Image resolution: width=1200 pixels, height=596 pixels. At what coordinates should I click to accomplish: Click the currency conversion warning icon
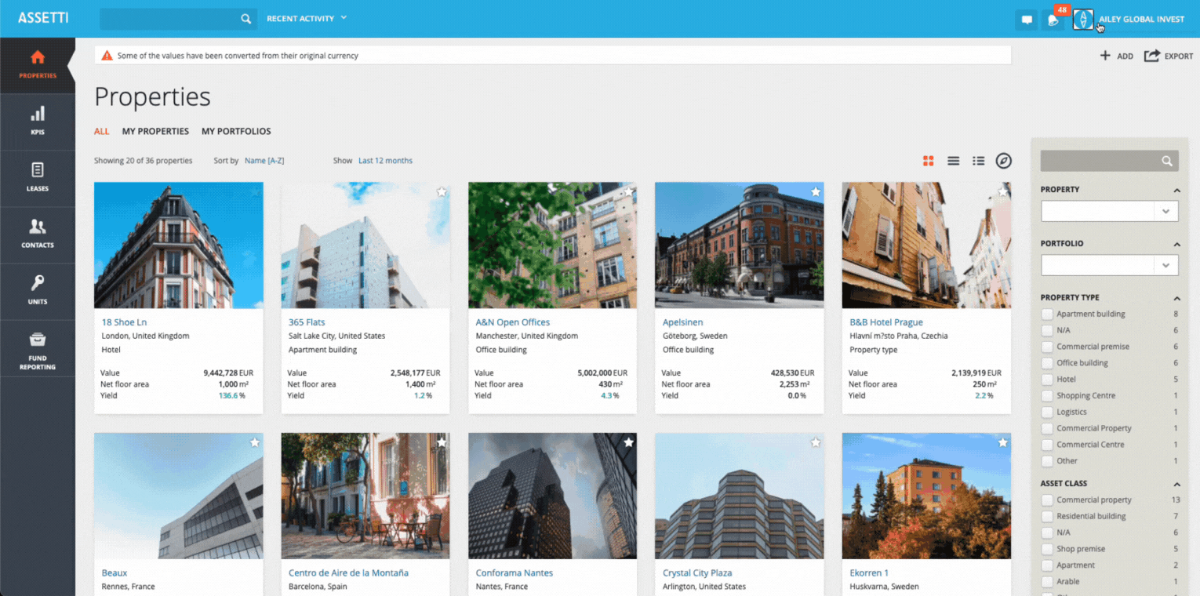[x=107, y=56]
